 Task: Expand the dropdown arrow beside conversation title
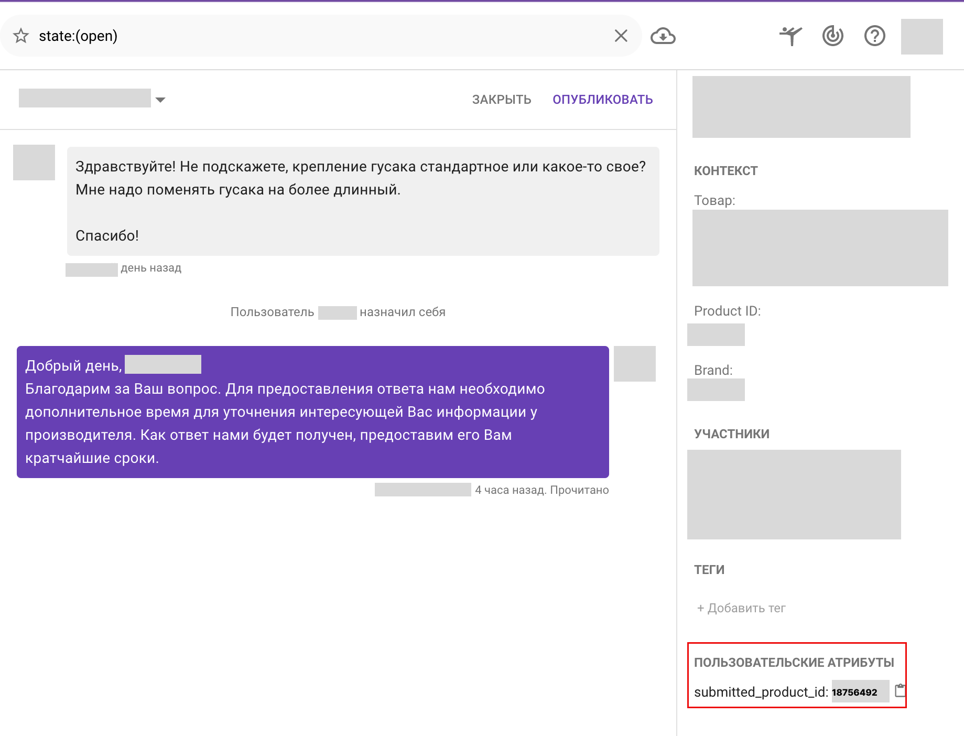click(x=160, y=100)
